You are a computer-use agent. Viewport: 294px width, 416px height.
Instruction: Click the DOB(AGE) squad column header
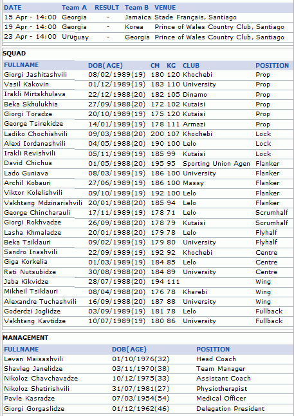106,66
